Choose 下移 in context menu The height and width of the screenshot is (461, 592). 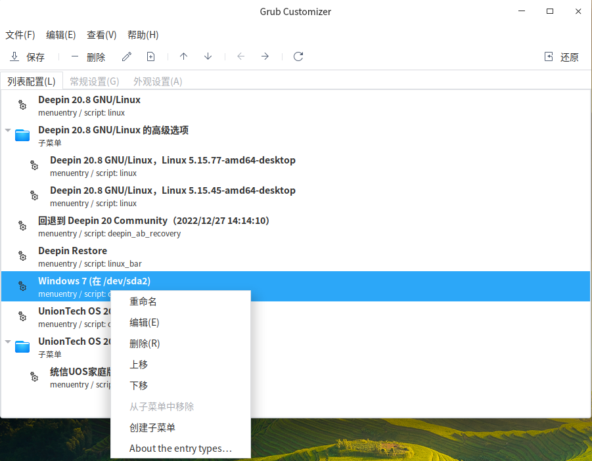coord(181,385)
